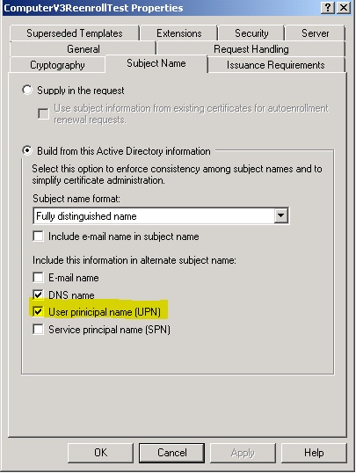This screenshot has height=473, width=356.
Task: Select Build from this Active Directory information
Action: (x=27, y=150)
